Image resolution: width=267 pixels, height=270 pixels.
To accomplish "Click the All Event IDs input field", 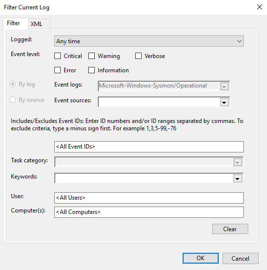I will [149, 147].
